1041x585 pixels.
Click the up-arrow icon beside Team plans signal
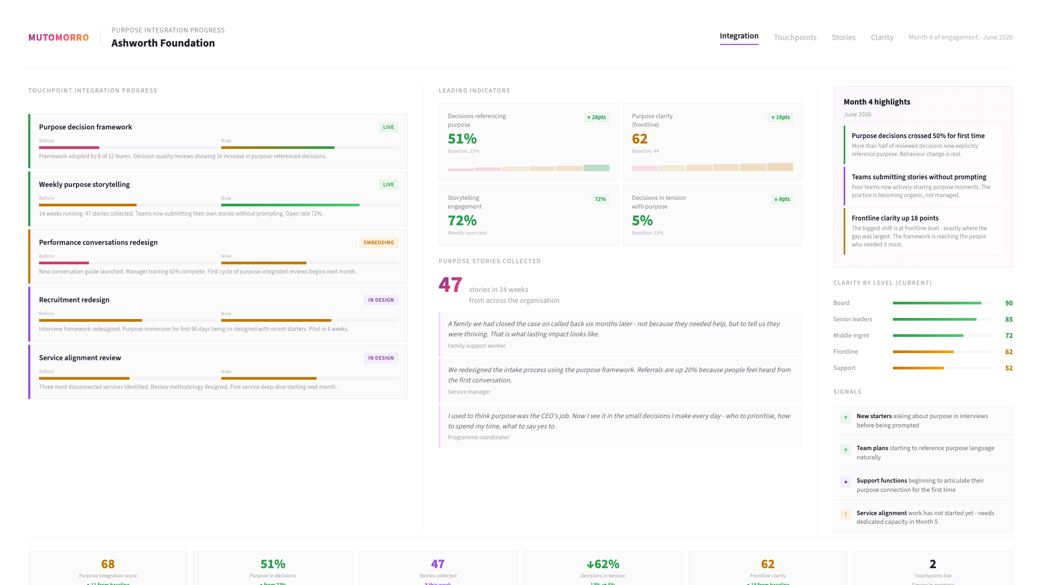click(x=845, y=450)
